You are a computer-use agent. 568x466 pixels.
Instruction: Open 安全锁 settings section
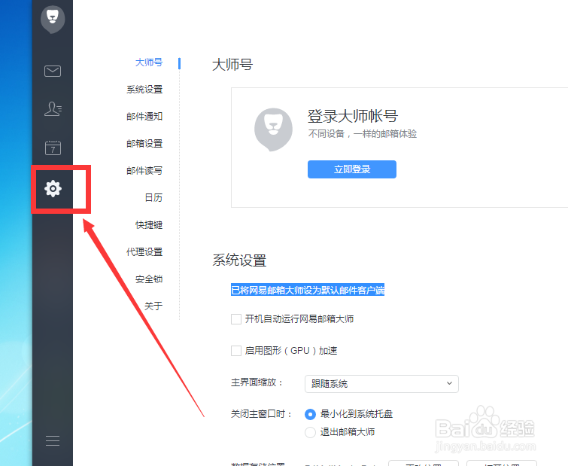[x=149, y=279]
